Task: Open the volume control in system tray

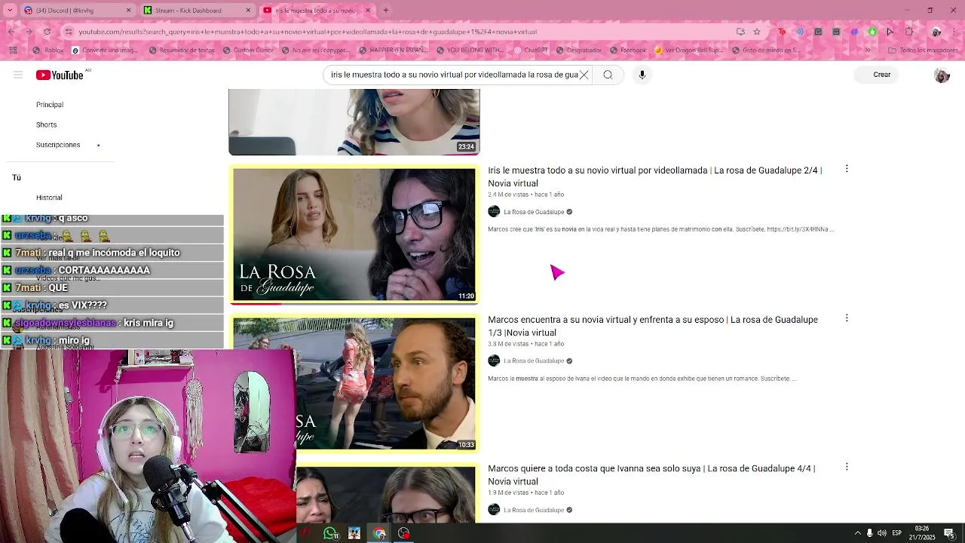Action: (x=882, y=533)
